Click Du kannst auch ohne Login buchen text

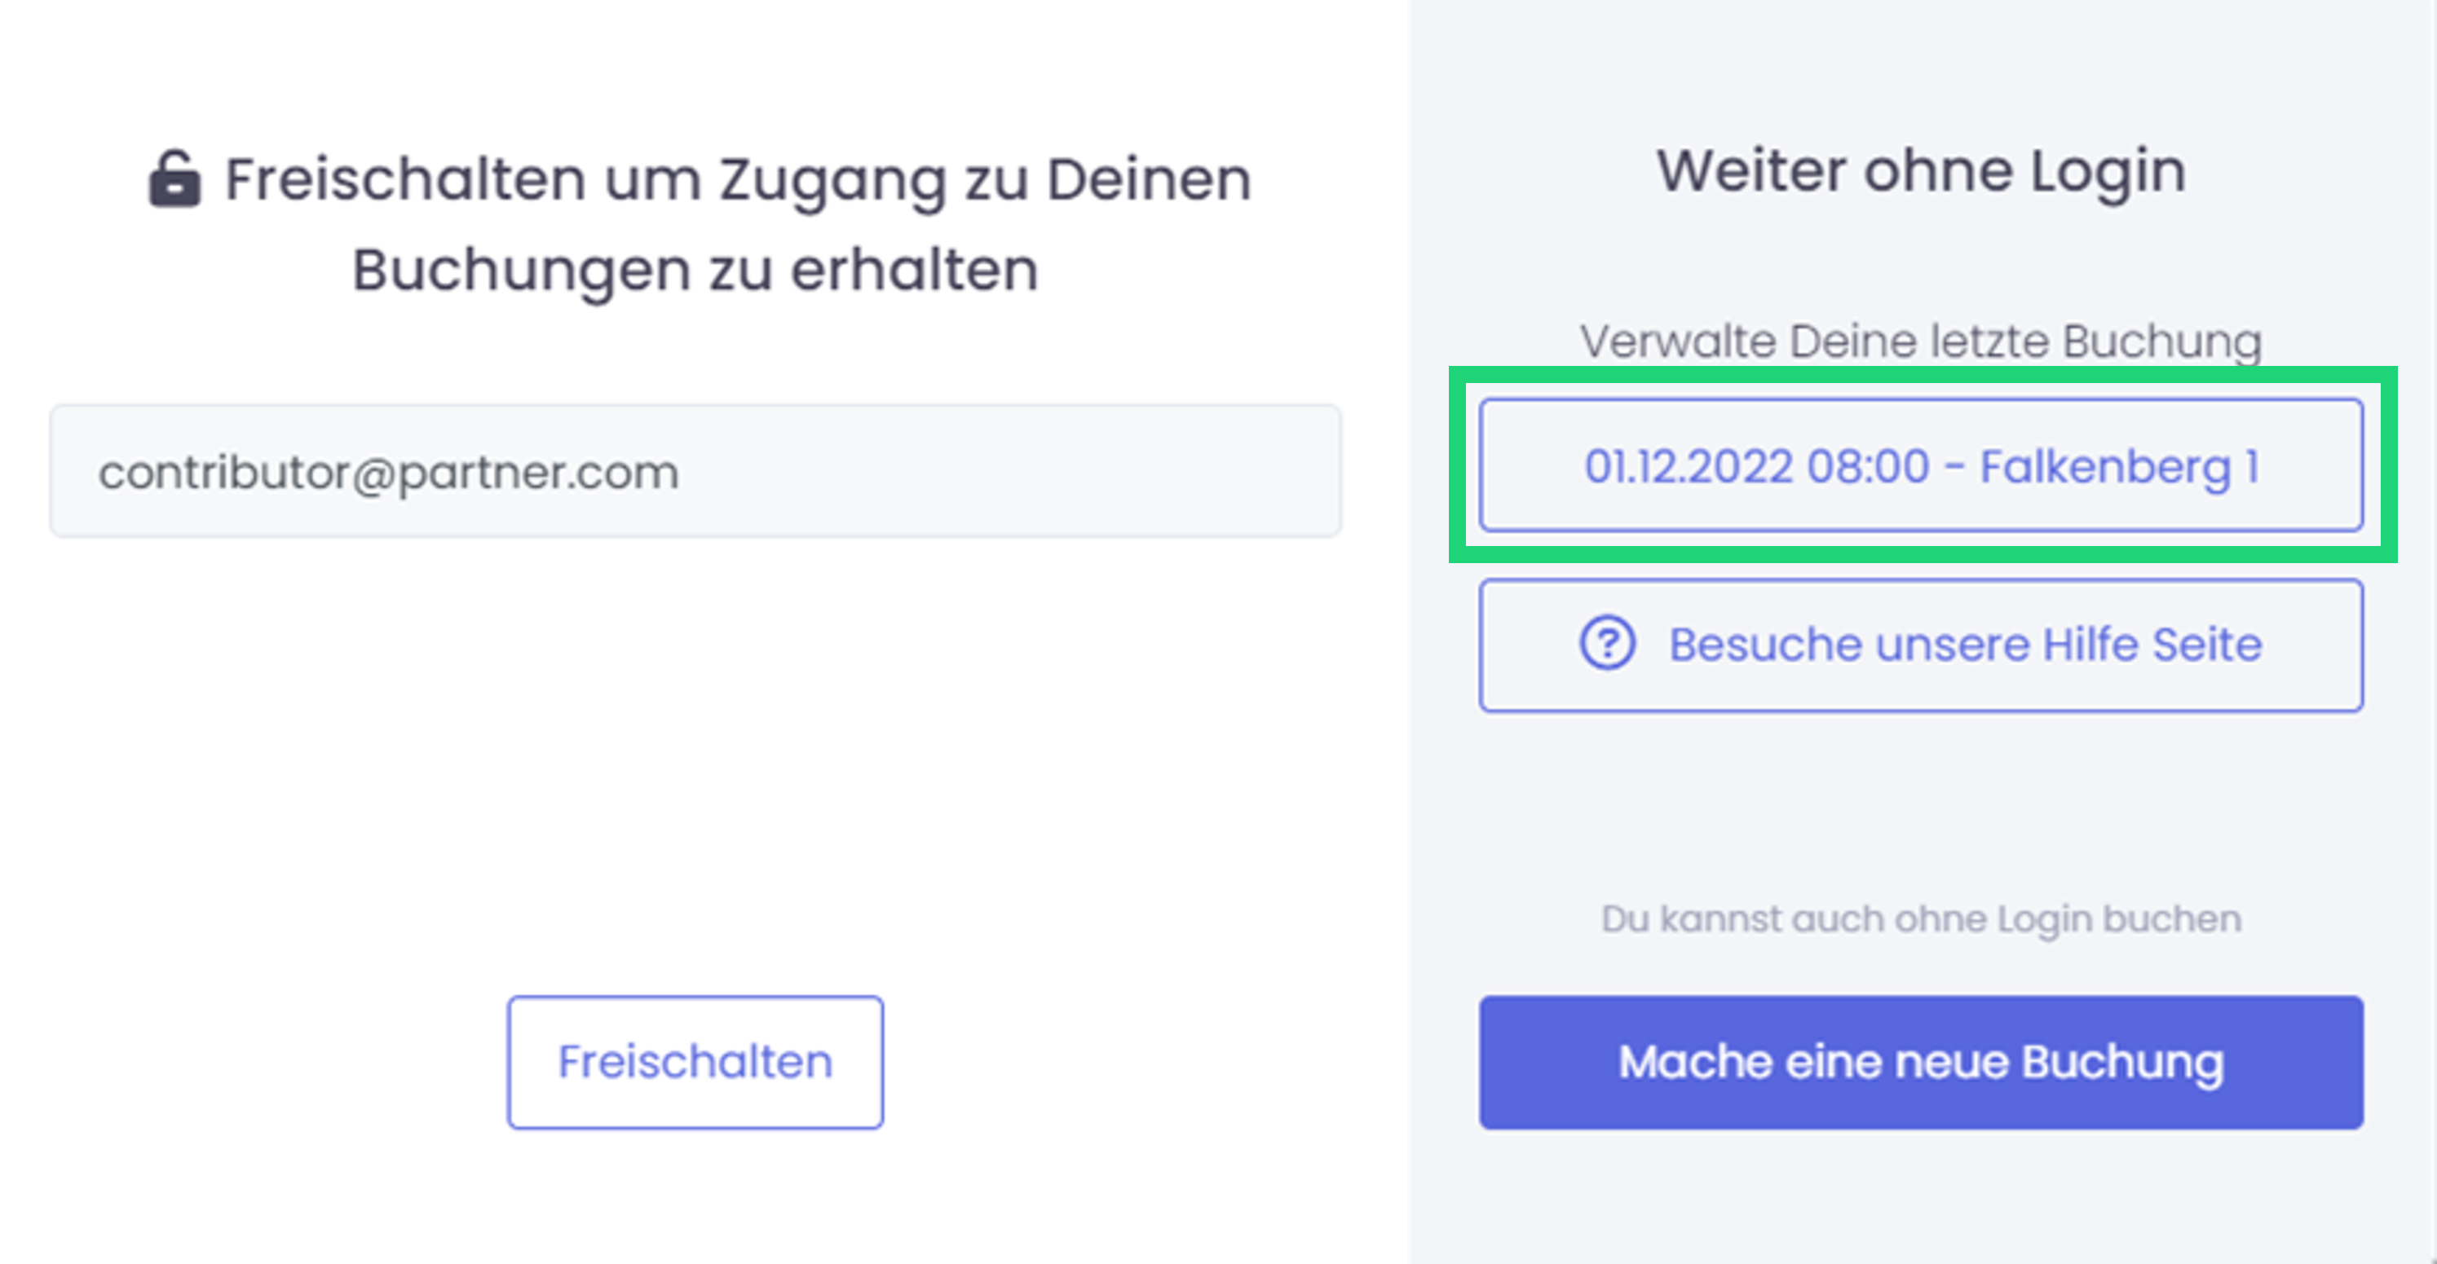pos(1920,918)
